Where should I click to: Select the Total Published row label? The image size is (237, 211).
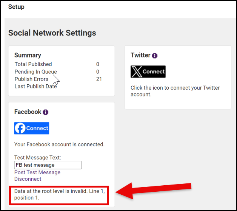[x=33, y=64]
